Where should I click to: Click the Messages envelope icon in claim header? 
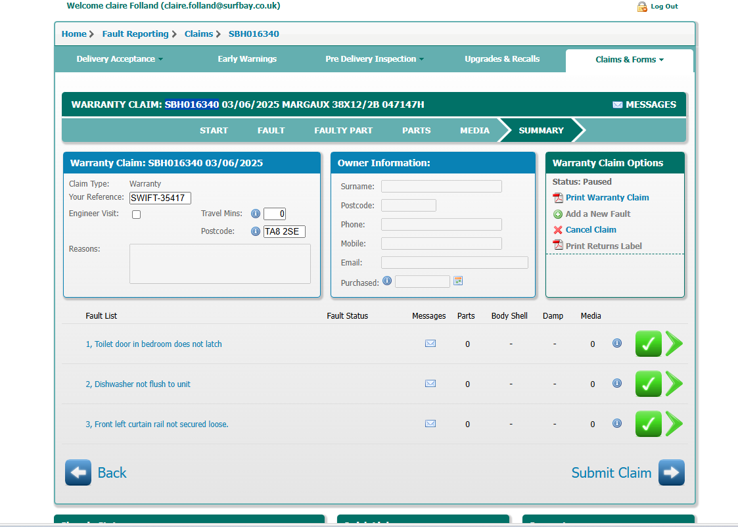pyautogui.click(x=617, y=105)
